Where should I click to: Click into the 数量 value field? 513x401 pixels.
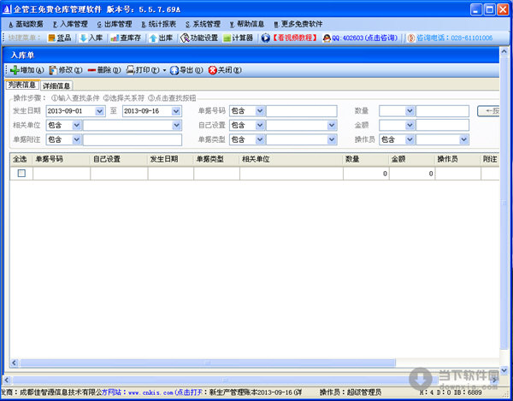[x=442, y=111]
